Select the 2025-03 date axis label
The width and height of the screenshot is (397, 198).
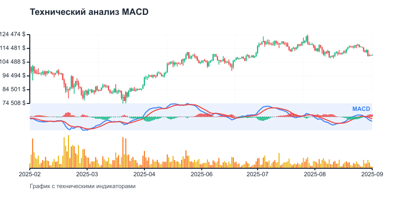point(88,174)
